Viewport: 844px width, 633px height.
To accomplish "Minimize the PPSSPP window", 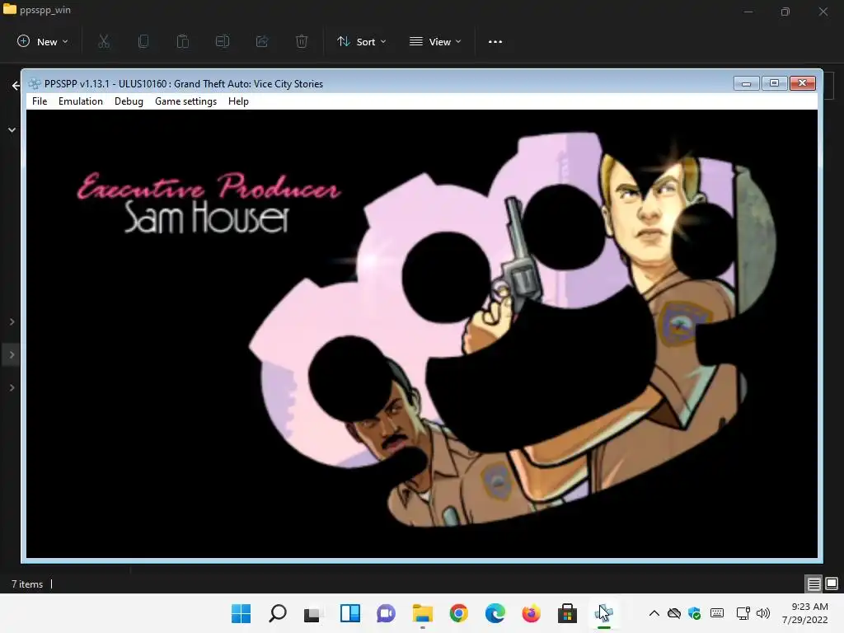I will coord(746,83).
